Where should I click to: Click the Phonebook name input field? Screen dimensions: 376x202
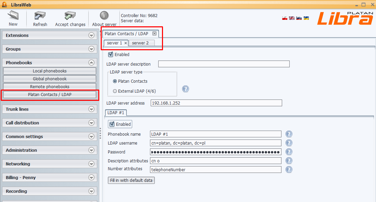click(x=216, y=134)
